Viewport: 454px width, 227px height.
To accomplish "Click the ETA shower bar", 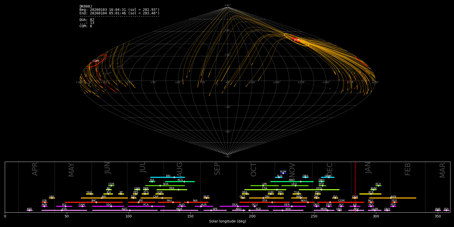I will tap(64, 210).
